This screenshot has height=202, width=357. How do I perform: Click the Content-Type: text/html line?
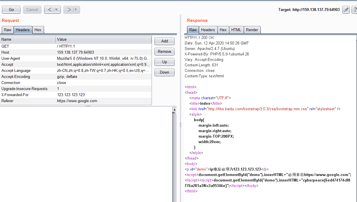204,76
